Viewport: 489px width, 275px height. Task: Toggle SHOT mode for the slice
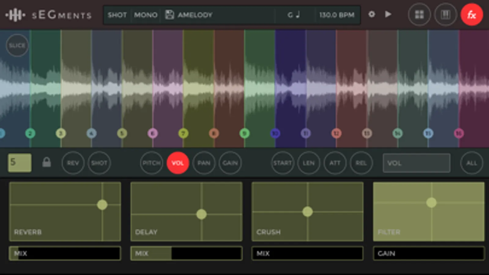pyautogui.click(x=99, y=163)
